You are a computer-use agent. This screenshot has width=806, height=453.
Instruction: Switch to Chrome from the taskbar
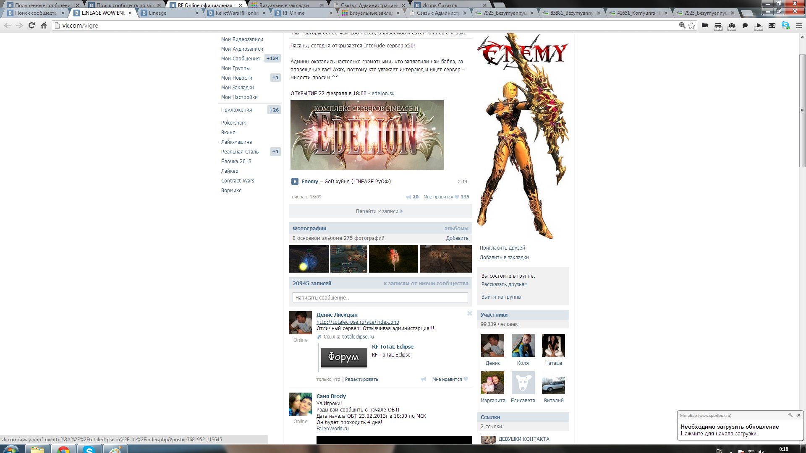(63, 449)
